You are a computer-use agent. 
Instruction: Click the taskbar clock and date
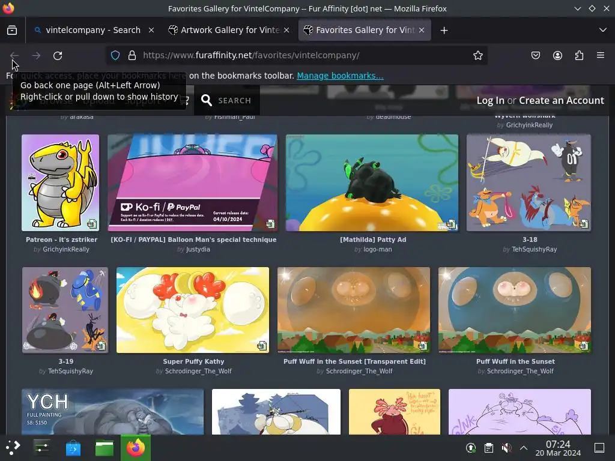pos(558,448)
